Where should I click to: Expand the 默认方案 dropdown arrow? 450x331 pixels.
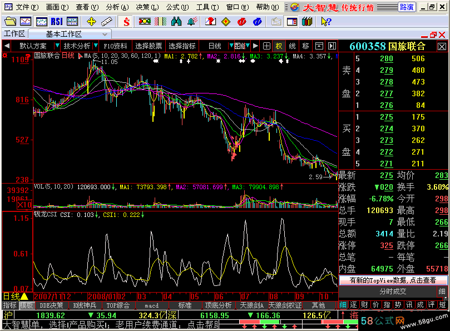(x=57, y=46)
